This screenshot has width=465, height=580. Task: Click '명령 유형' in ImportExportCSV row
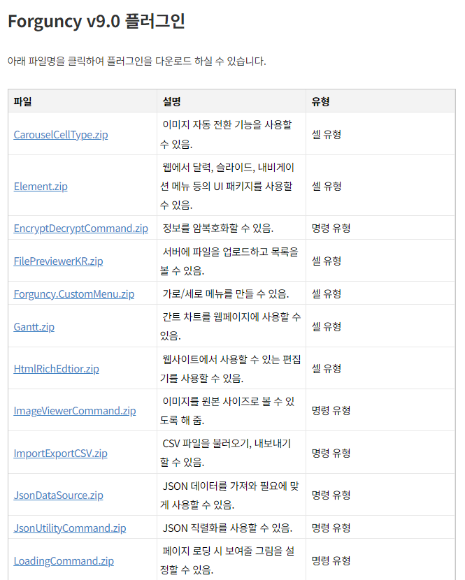tap(331, 453)
